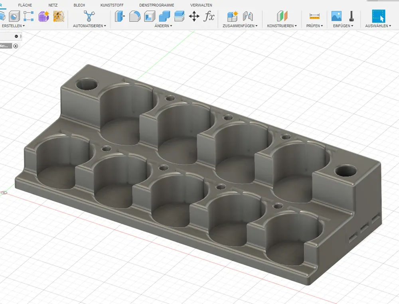The image size is (399, 304).
Task: Open the ZUSAMMENFÜGEN dropdown
Action: click(x=240, y=26)
